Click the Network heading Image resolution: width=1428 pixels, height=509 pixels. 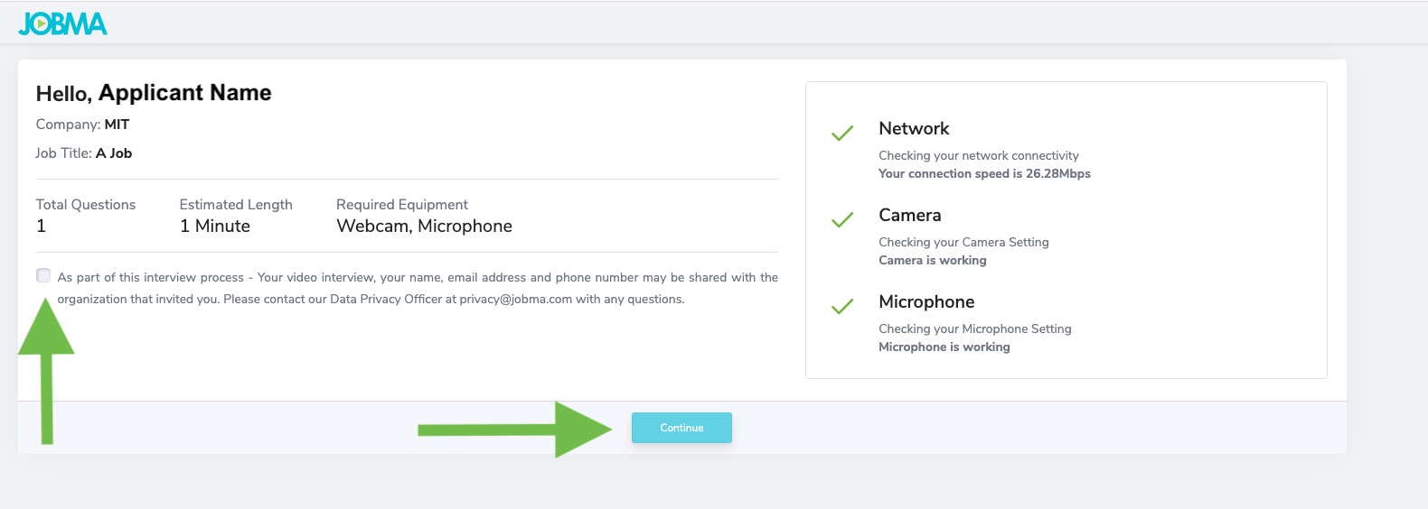[914, 128]
